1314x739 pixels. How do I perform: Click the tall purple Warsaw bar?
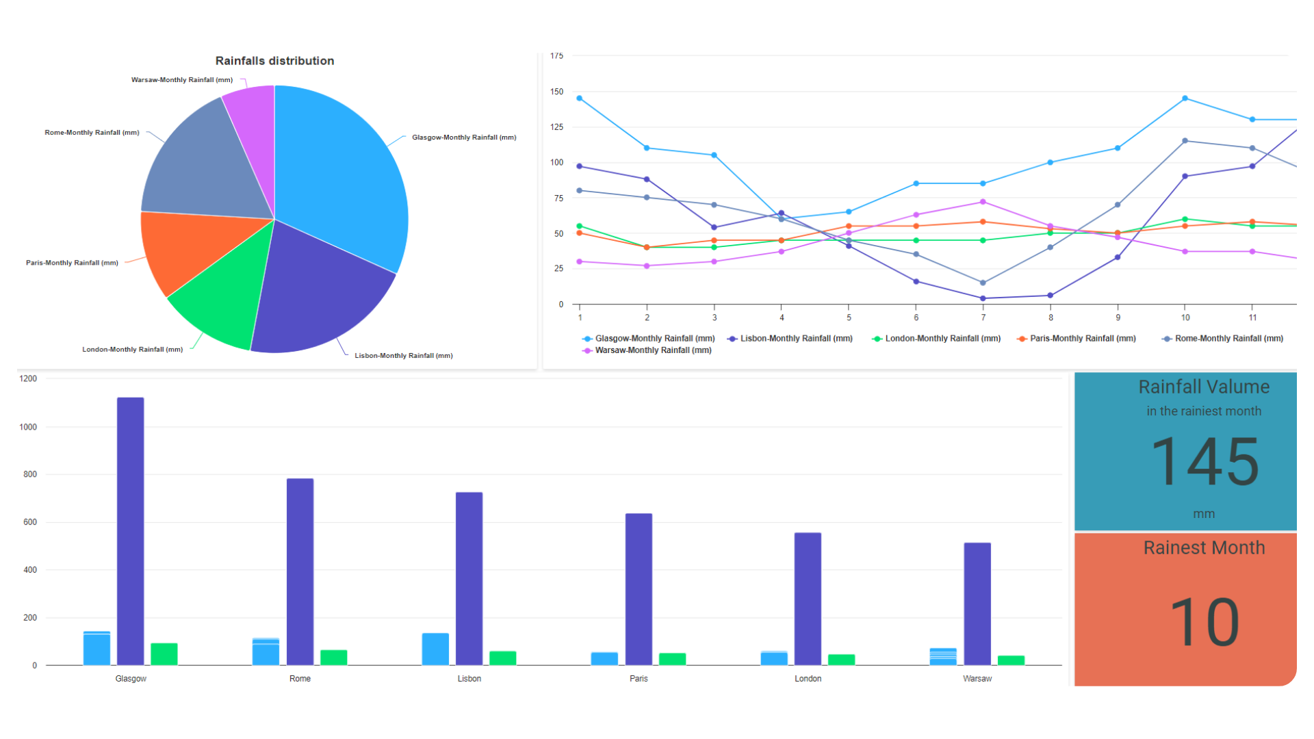click(977, 604)
